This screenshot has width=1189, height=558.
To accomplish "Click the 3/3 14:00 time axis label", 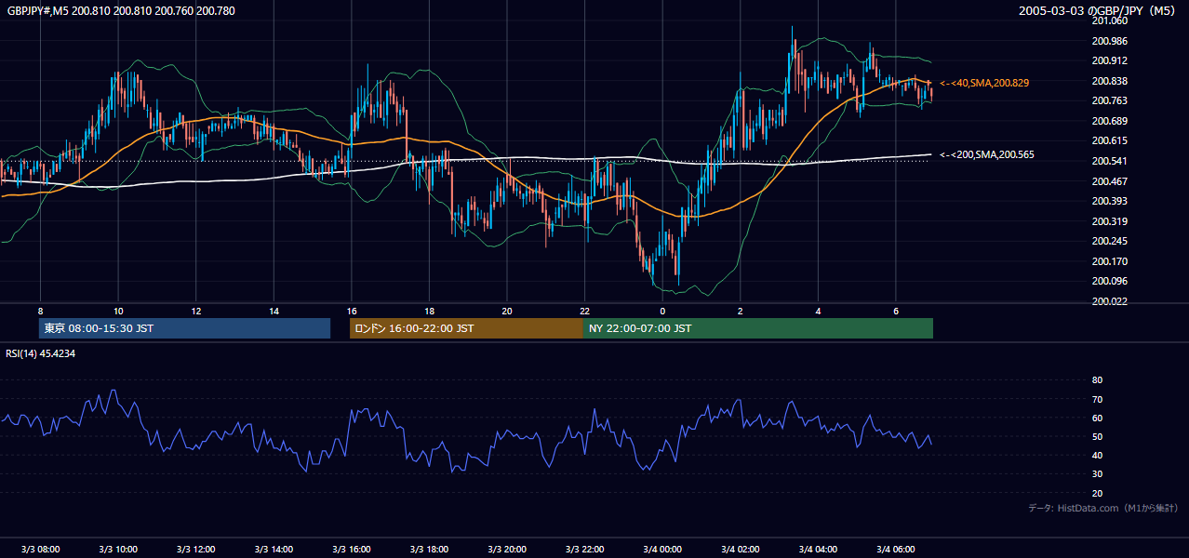I will 274,550.
